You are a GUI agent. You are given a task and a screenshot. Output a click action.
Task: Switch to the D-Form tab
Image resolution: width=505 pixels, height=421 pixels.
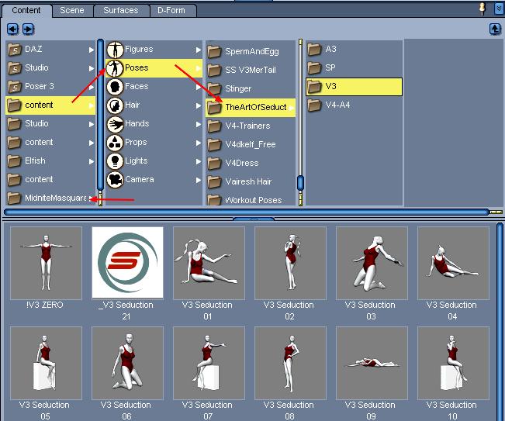pos(171,10)
